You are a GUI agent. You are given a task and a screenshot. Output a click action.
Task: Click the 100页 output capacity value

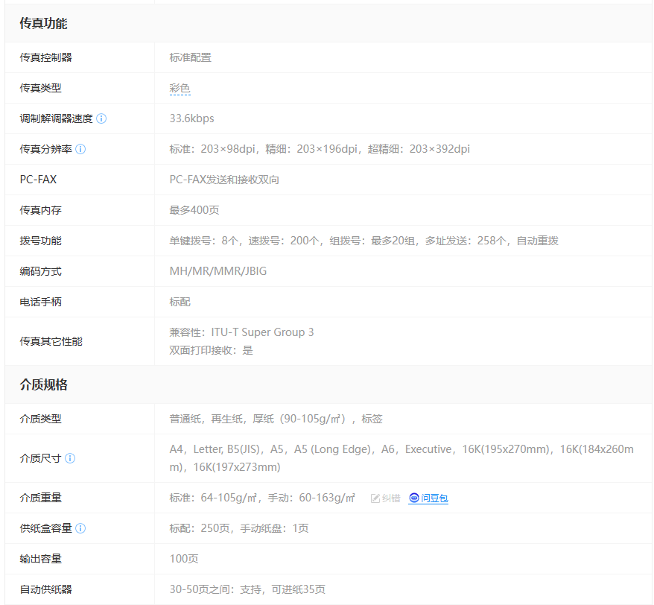(183, 559)
